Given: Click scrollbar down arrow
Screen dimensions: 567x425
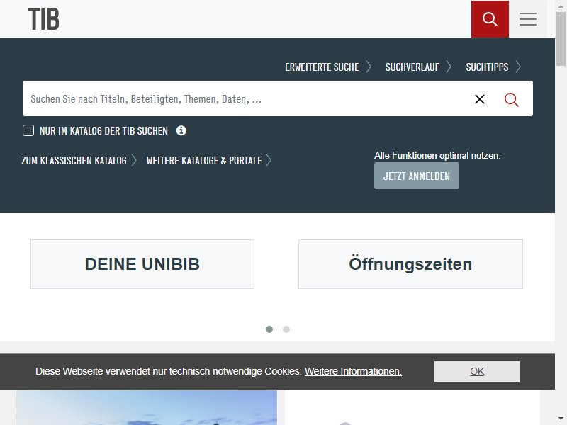Looking at the screenshot, I should point(561,419).
